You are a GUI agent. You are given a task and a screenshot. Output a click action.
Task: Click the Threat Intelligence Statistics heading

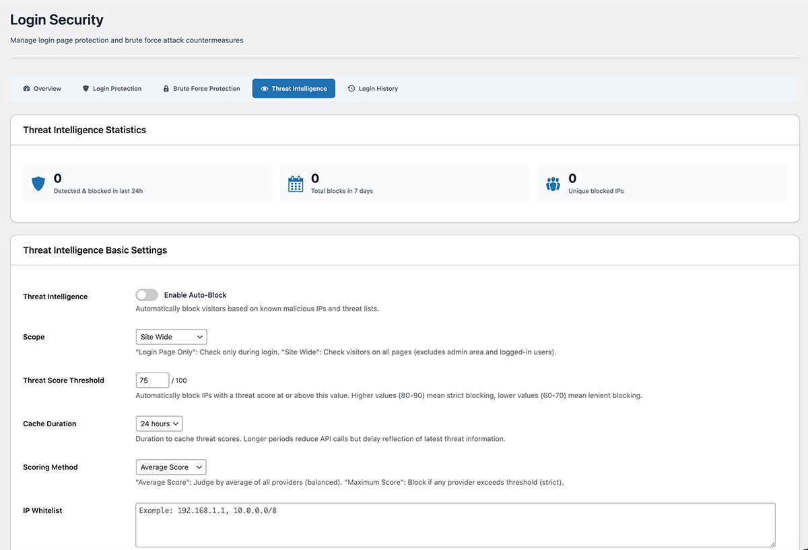coord(84,130)
